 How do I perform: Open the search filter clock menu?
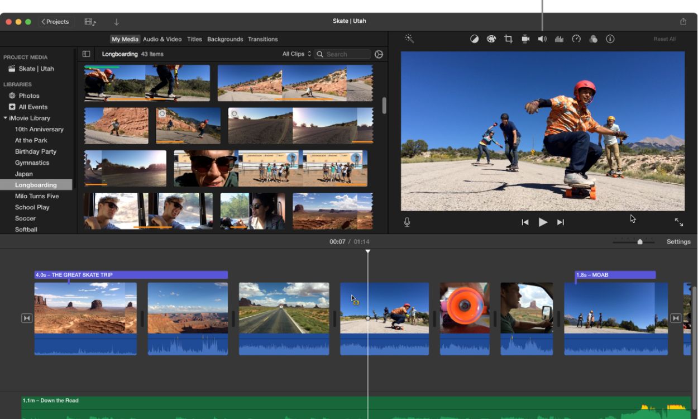coord(379,54)
